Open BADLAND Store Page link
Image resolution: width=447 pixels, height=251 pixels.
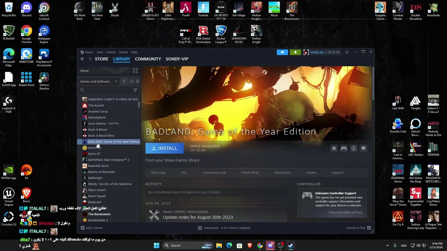pos(158,173)
